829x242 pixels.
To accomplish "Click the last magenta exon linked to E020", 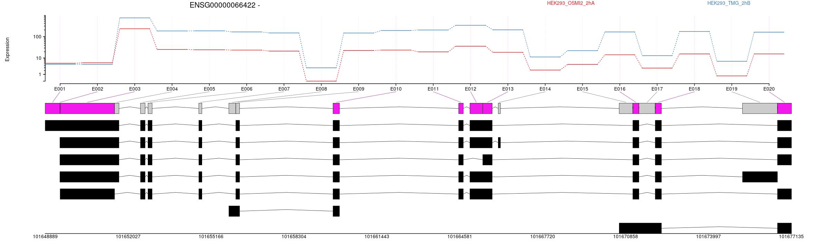I will tap(784, 108).
